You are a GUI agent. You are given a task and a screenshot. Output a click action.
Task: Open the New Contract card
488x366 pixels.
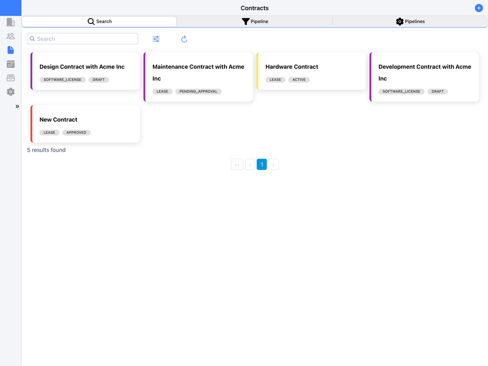click(x=85, y=124)
